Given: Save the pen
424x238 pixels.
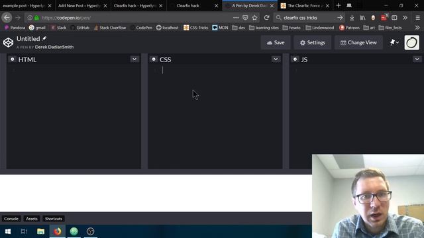Looking at the screenshot, I should [276, 42].
